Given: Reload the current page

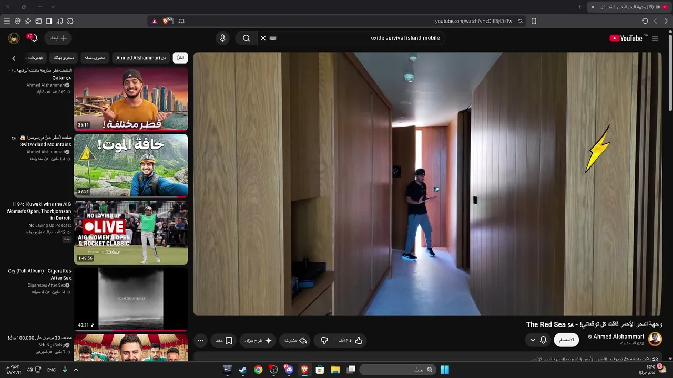Looking at the screenshot, I should 645,21.
